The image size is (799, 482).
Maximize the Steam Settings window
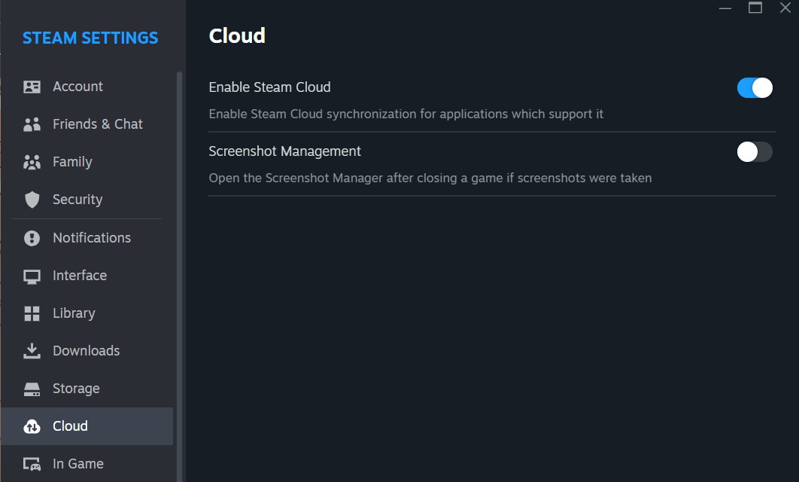755,8
